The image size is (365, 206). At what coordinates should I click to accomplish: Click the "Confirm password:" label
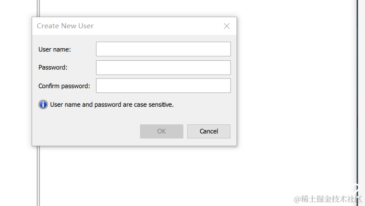(x=64, y=86)
